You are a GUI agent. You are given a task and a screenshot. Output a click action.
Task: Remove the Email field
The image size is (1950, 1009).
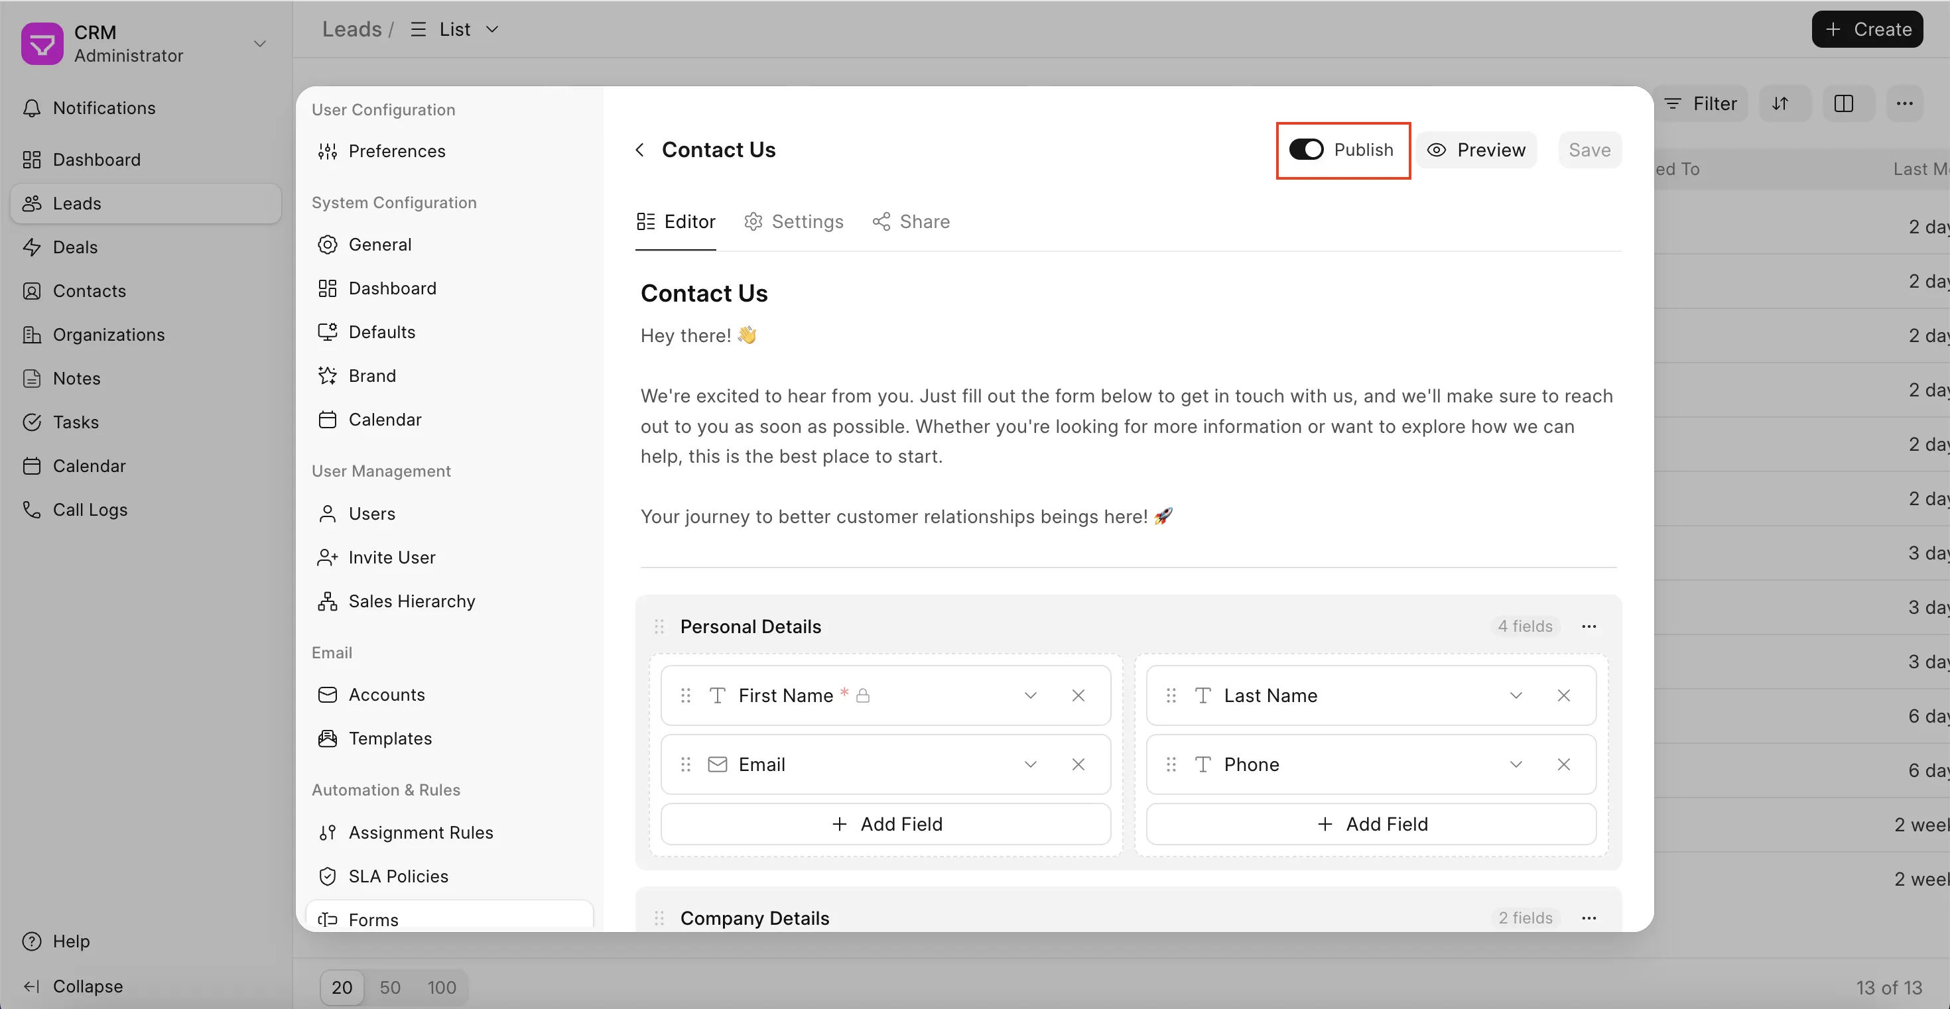[x=1078, y=764]
